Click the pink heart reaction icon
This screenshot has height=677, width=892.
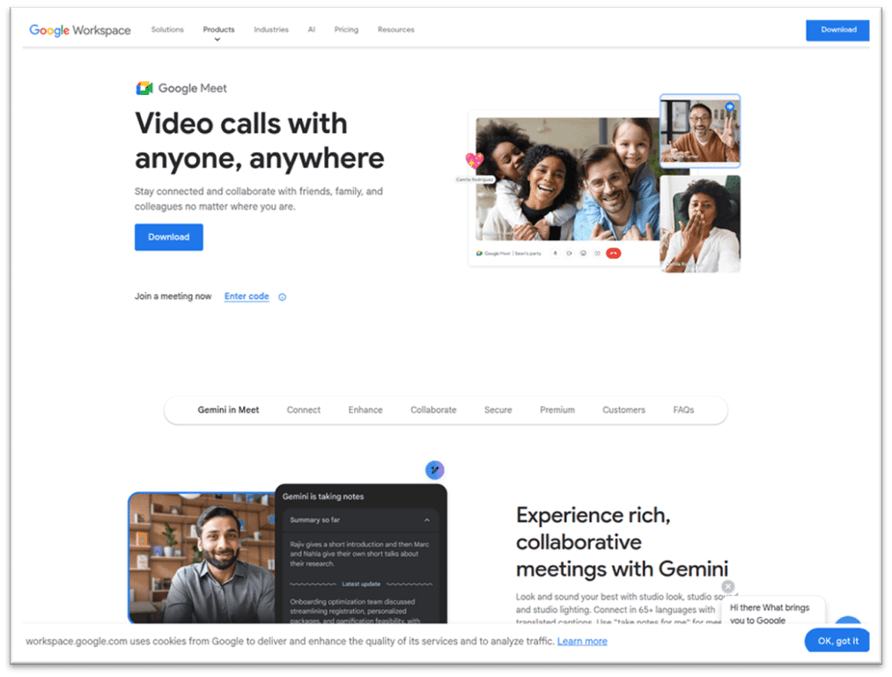pos(475,161)
